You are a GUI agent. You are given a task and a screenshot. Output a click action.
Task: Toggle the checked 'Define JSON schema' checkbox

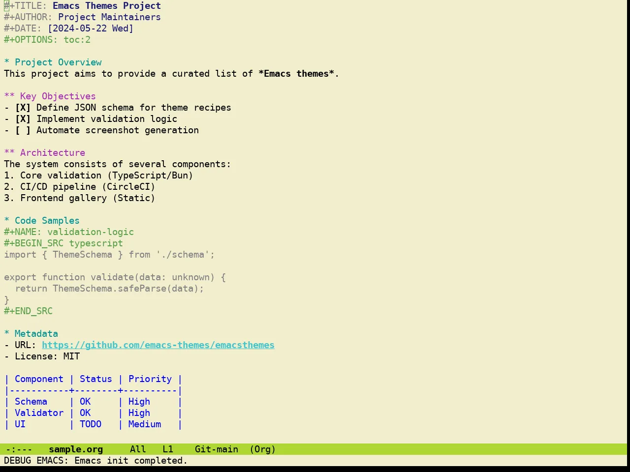point(23,108)
